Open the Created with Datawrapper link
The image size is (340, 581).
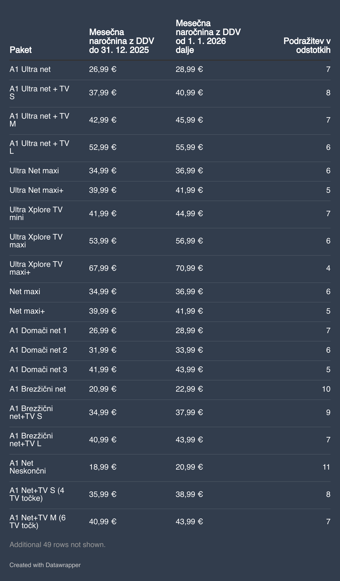[x=45, y=565]
